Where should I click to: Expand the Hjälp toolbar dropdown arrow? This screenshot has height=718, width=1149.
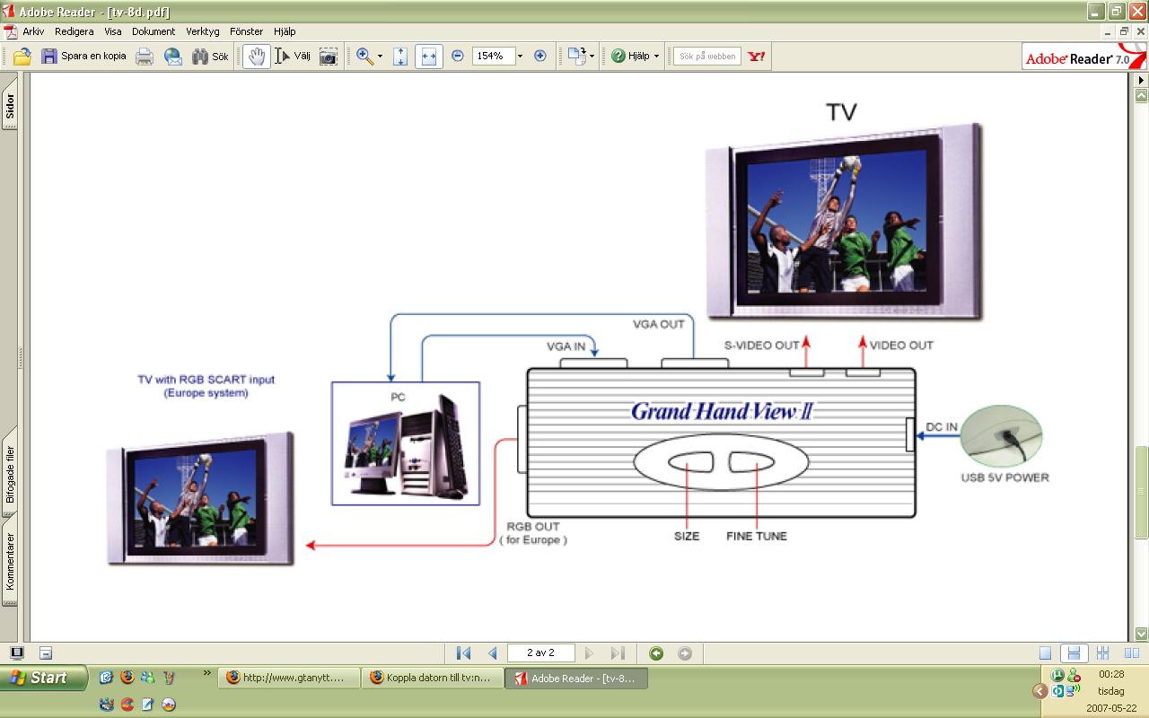pos(656,57)
